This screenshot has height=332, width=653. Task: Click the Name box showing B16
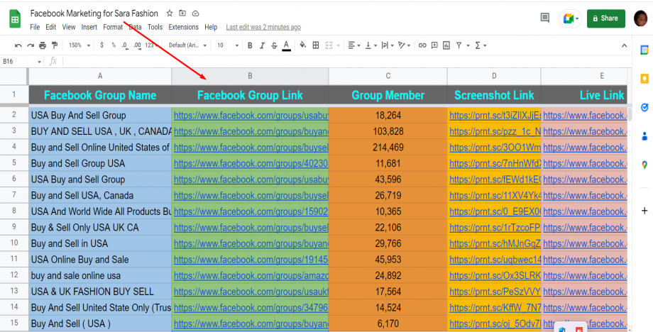pos(21,62)
